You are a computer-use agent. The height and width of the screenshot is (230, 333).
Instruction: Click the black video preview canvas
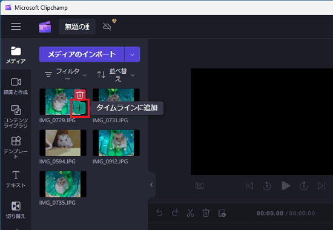click(262, 122)
